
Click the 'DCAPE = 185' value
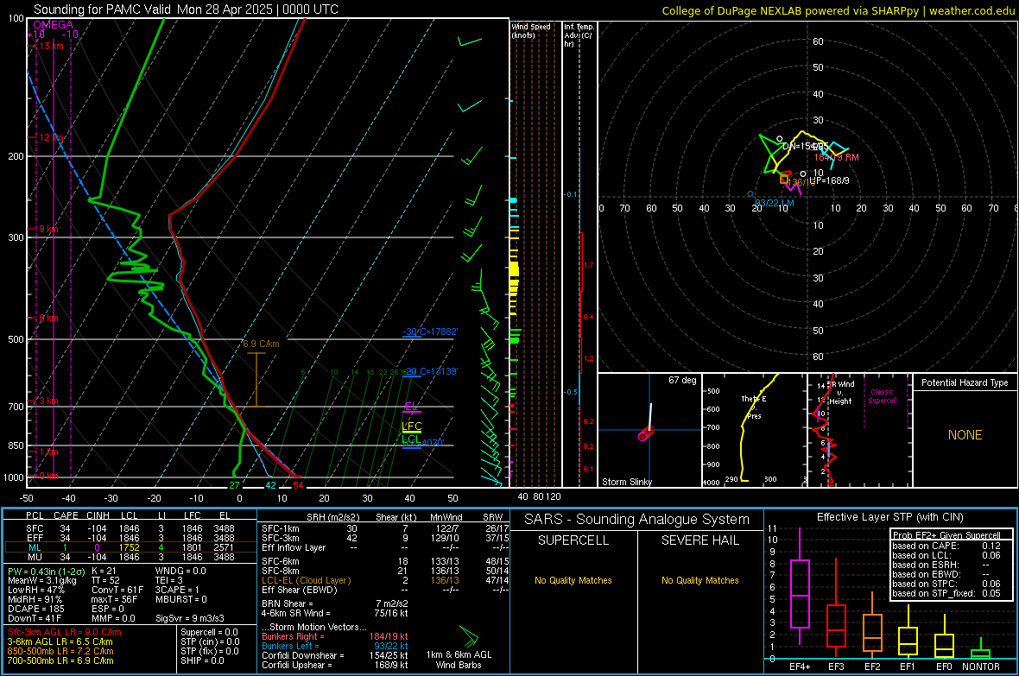click(35, 609)
